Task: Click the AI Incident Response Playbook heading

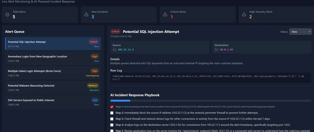Action: [x=135, y=95]
